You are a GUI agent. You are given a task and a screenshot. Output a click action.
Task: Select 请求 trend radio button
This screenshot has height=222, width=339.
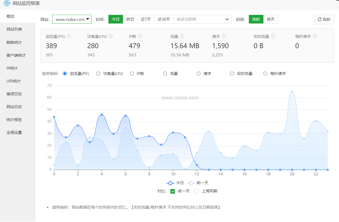(x=199, y=74)
